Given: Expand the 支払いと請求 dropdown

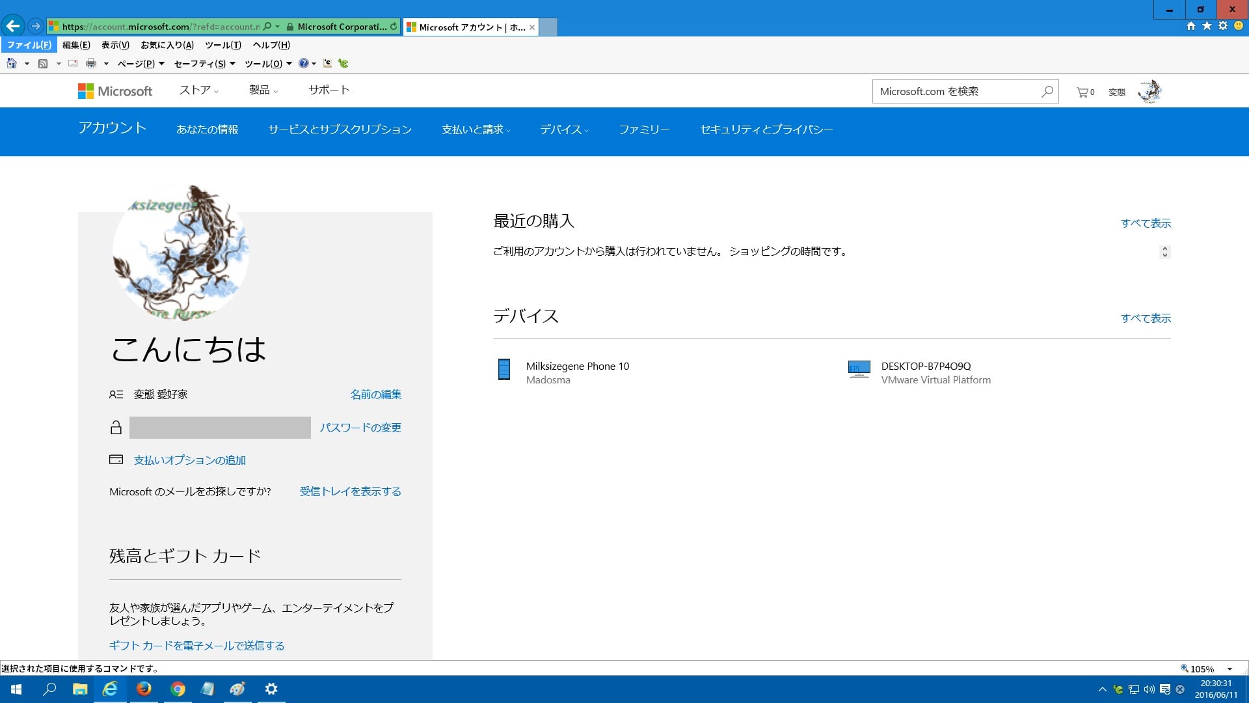Looking at the screenshot, I should tap(476, 130).
